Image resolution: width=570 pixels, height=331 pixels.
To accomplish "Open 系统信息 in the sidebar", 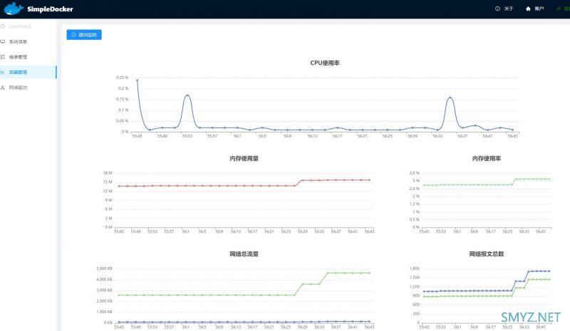I will (18, 42).
